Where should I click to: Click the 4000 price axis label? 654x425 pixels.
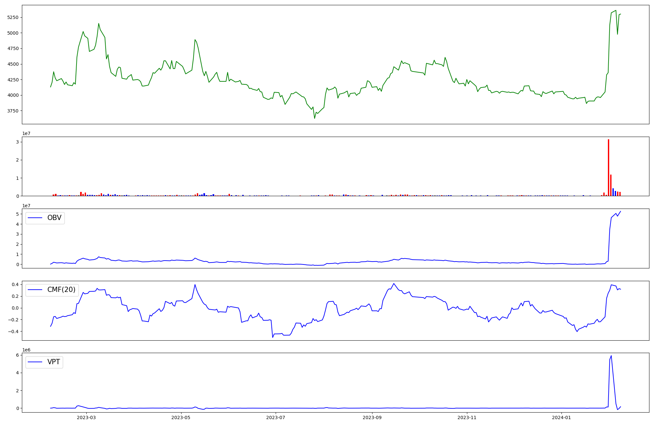click(x=13, y=95)
